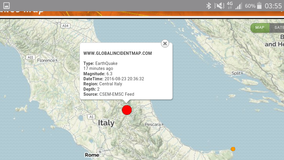Viewport: 284px width, 160px height.
Task: Click the A11 highway shield near Florence
Action: coord(30,57)
